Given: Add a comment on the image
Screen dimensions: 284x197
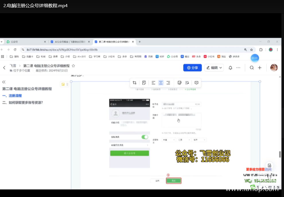Looking at the screenshot, I should 196,83.
